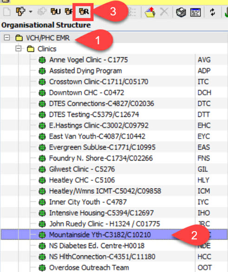Click the 'R' toolbar icon

[x=84, y=12]
